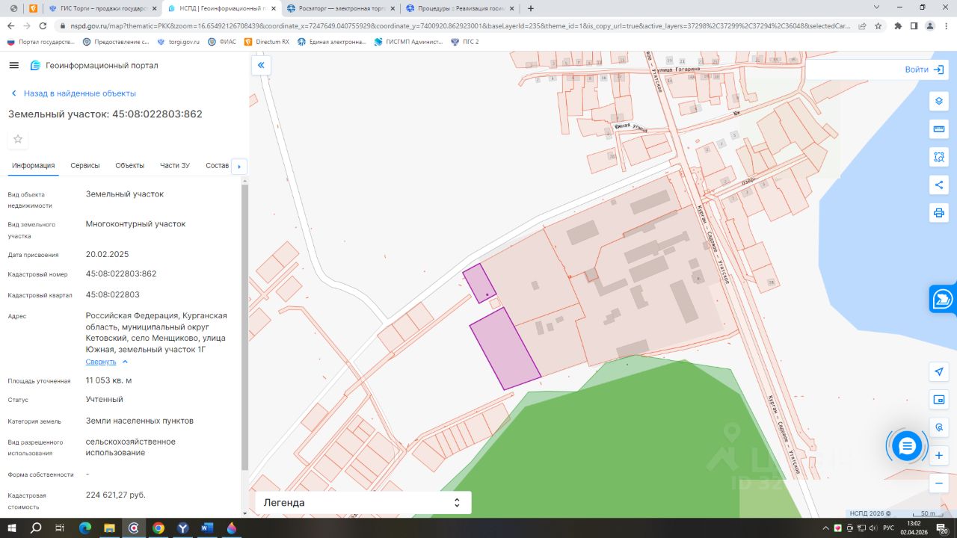Open the taskbar clock and date
The width and height of the screenshot is (957, 538).
(x=914, y=528)
